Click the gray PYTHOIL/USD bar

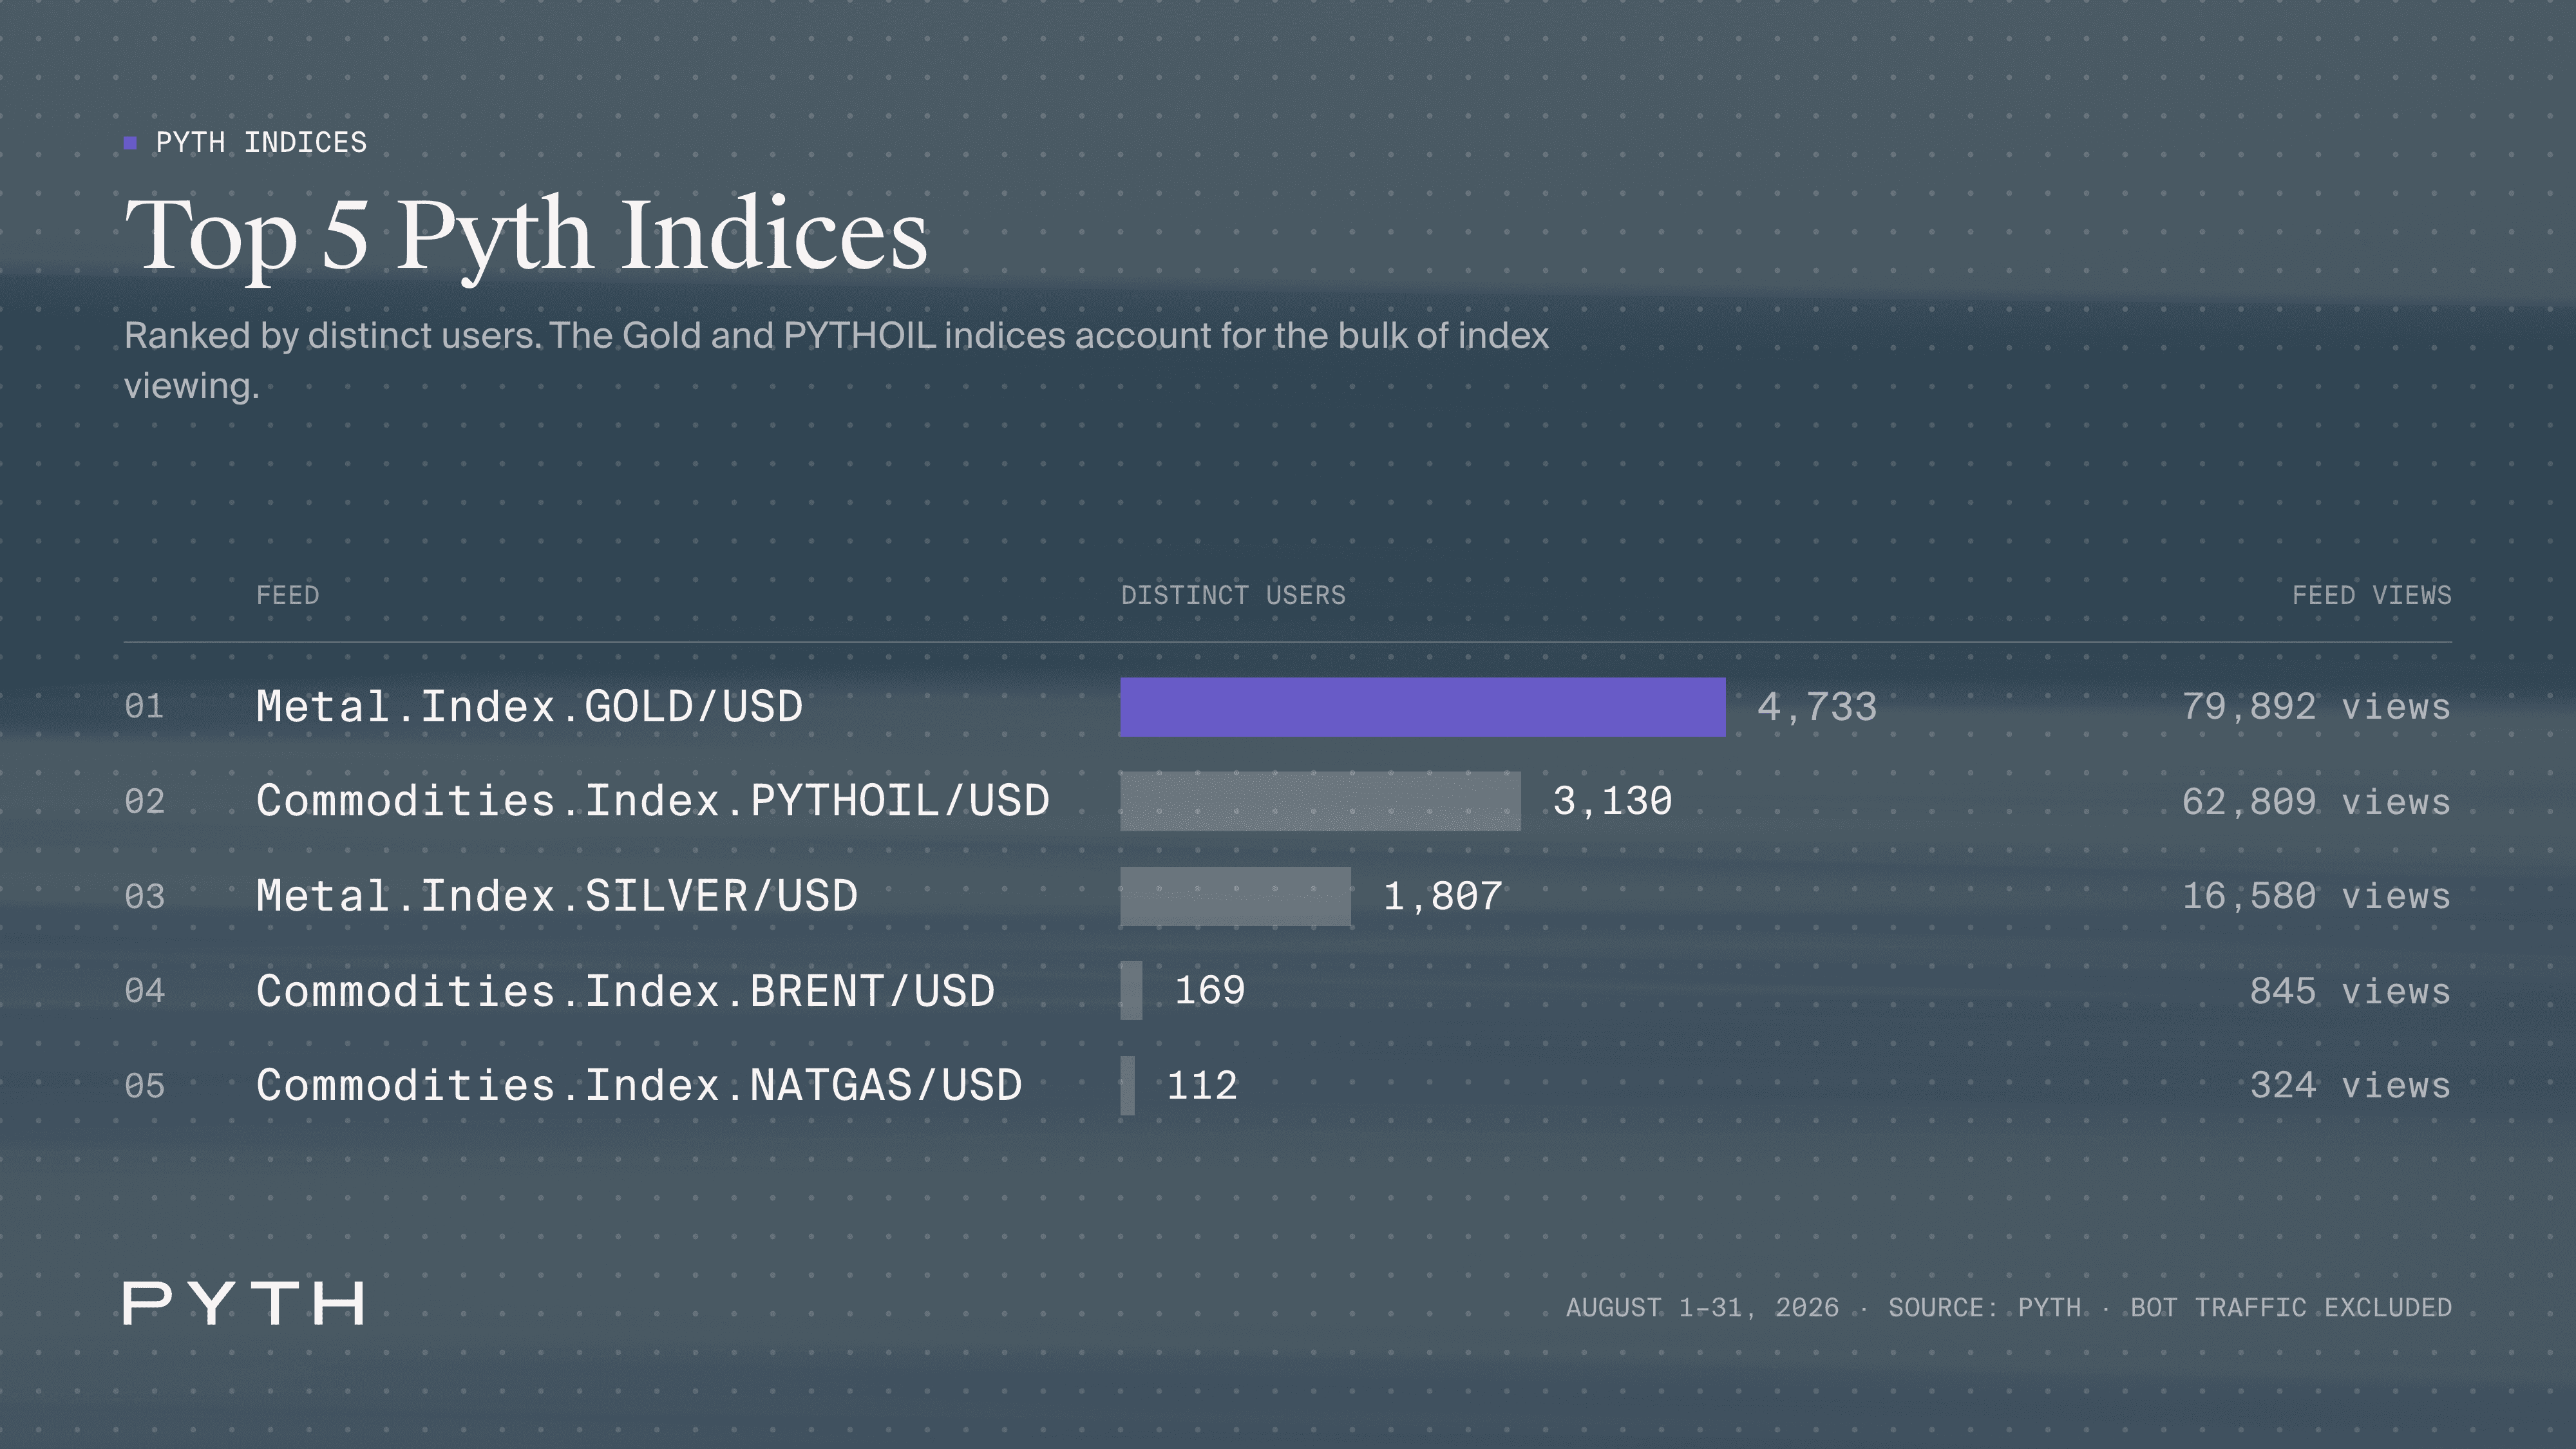pos(1320,801)
